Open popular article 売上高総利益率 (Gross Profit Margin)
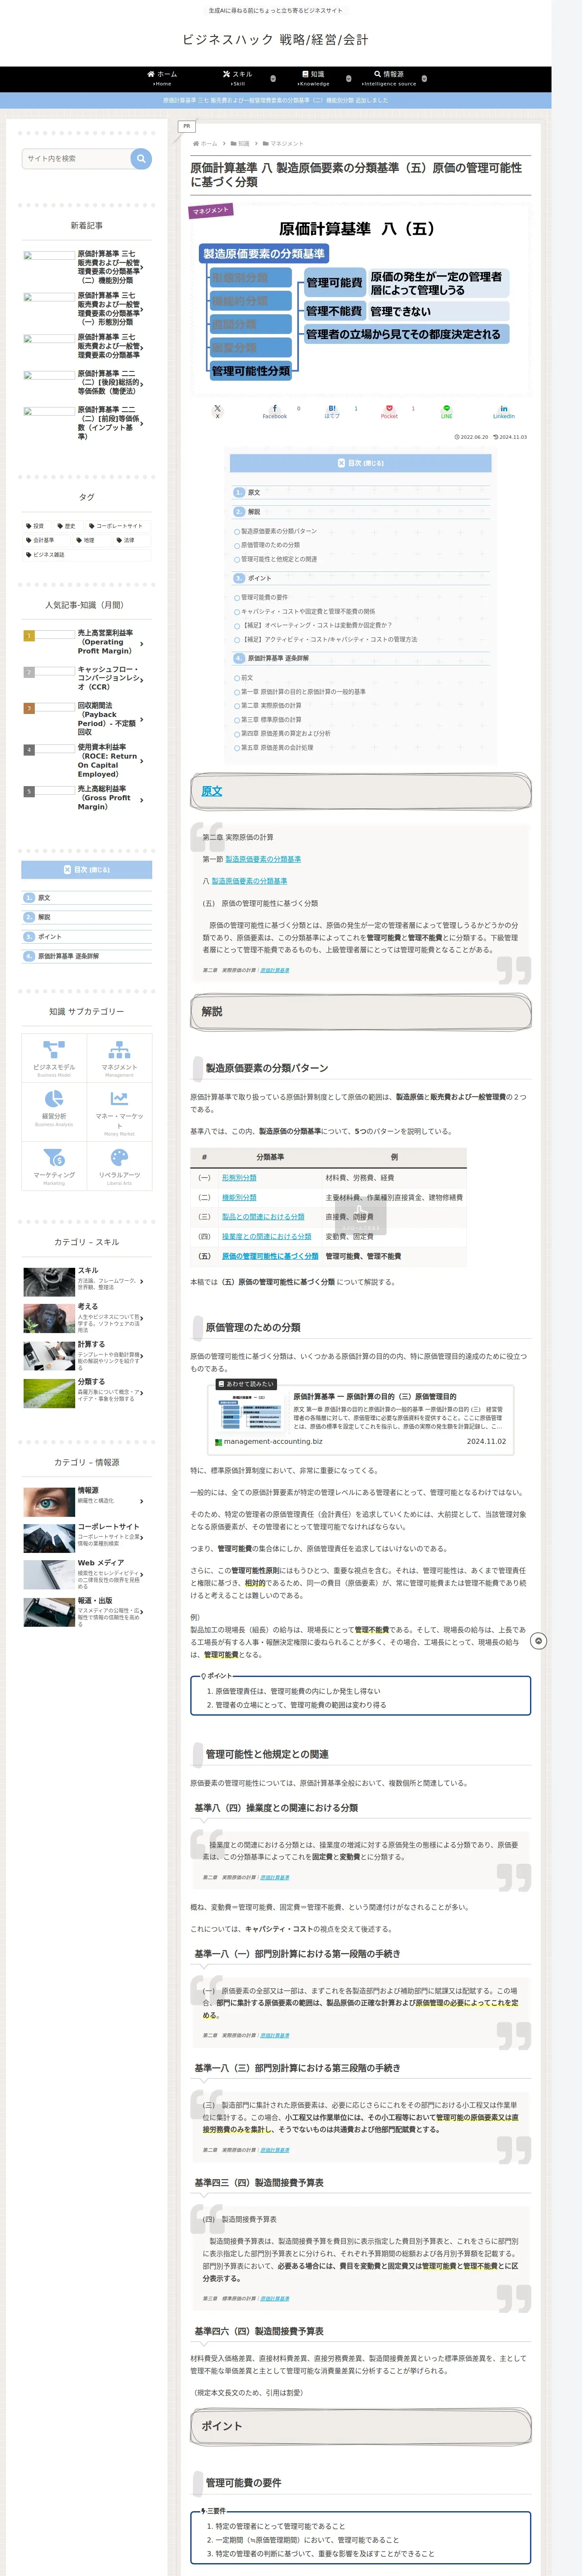This screenshot has width=582, height=2576. click(x=87, y=798)
